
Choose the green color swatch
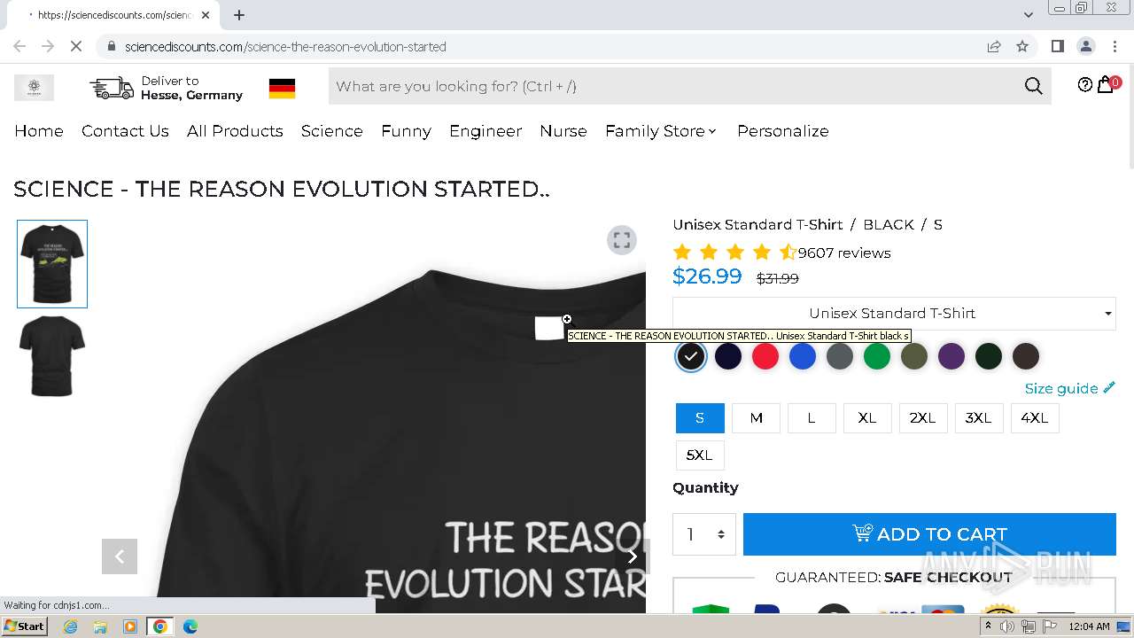877,356
